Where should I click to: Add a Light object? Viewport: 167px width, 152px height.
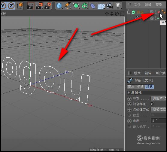click(x=118, y=6)
